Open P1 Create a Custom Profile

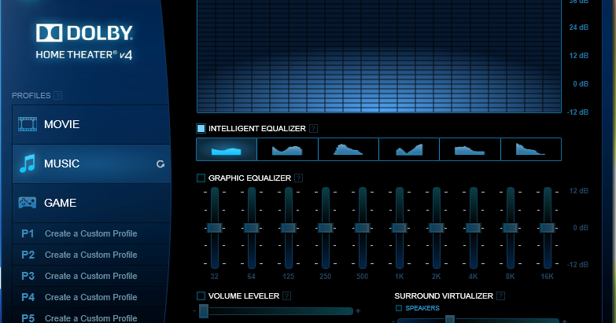pyautogui.click(x=91, y=233)
